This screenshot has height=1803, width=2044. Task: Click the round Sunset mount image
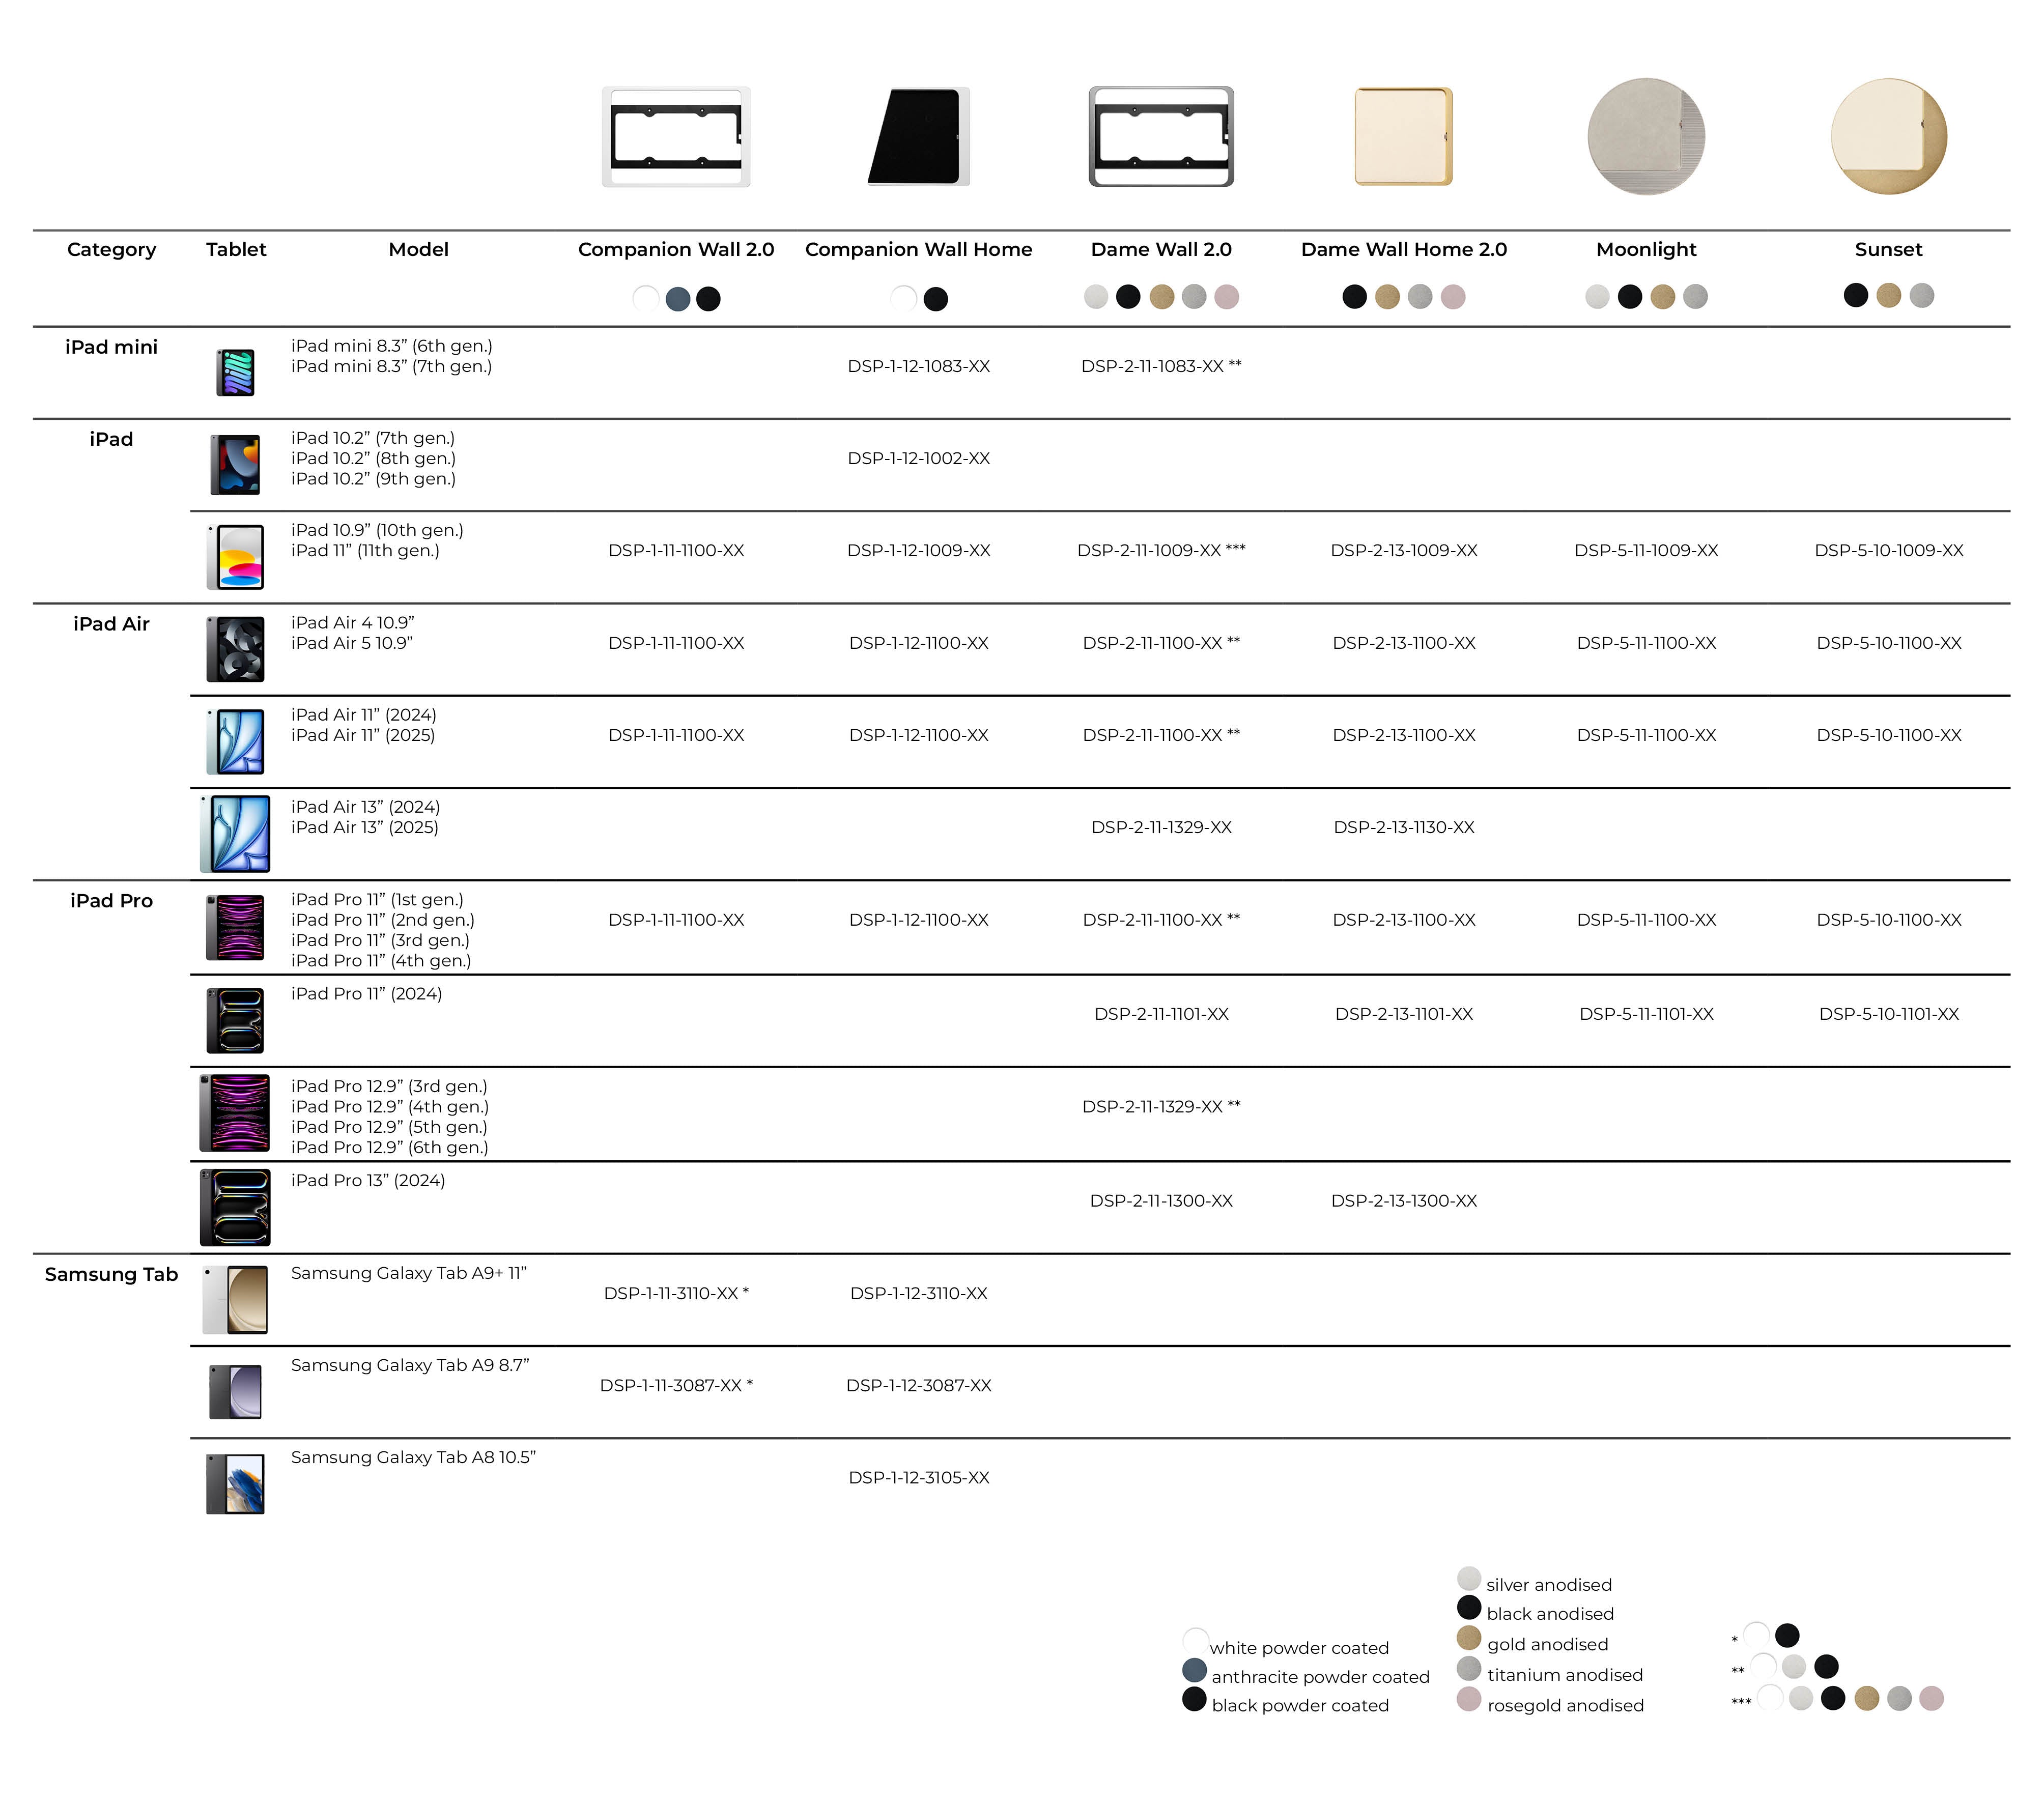click(x=1888, y=136)
